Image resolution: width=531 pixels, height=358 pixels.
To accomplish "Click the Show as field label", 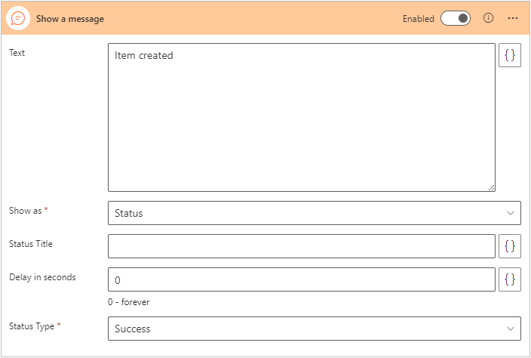I will [x=26, y=211].
